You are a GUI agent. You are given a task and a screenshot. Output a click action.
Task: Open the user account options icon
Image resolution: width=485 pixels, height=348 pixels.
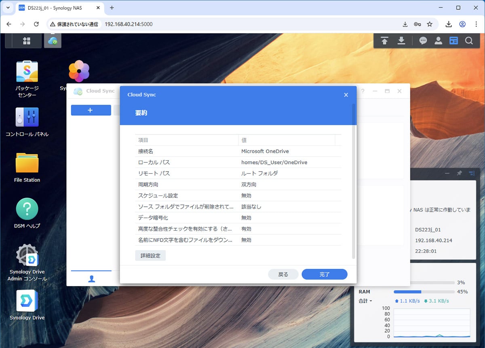pyautogui.click(x=438, y=41)
